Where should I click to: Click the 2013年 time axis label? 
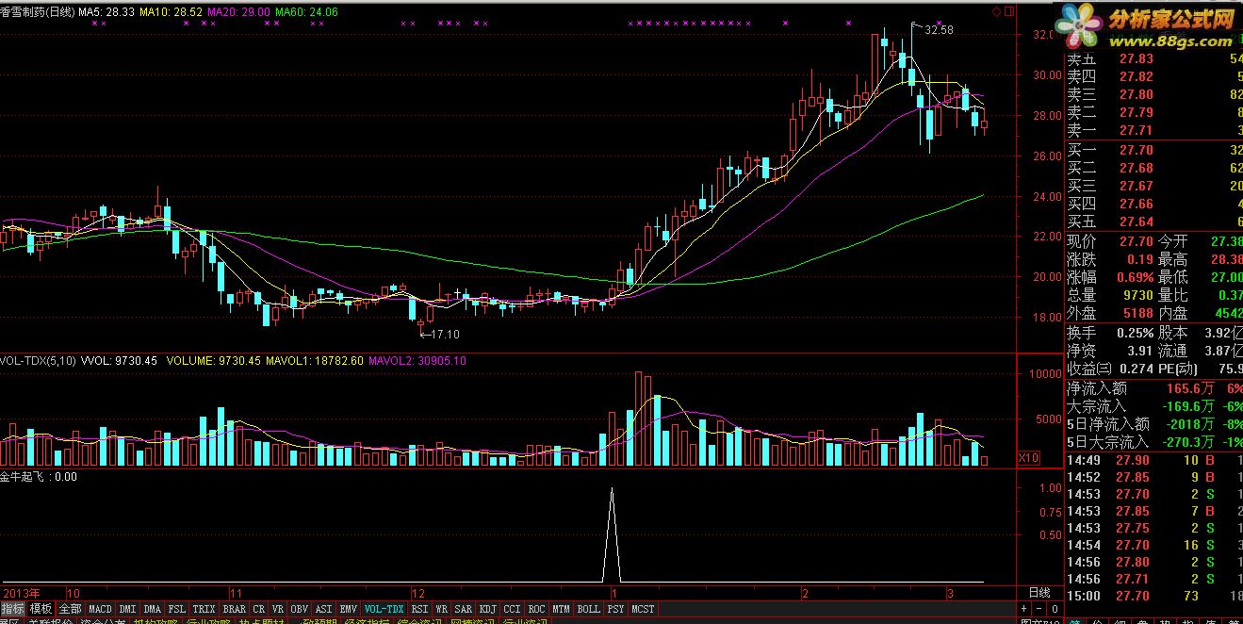pyautogui.click(x=22, y=594)
